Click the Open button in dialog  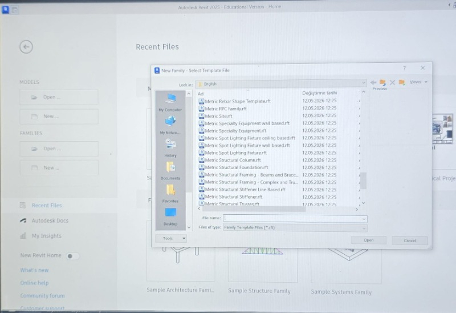pos(369,240)
